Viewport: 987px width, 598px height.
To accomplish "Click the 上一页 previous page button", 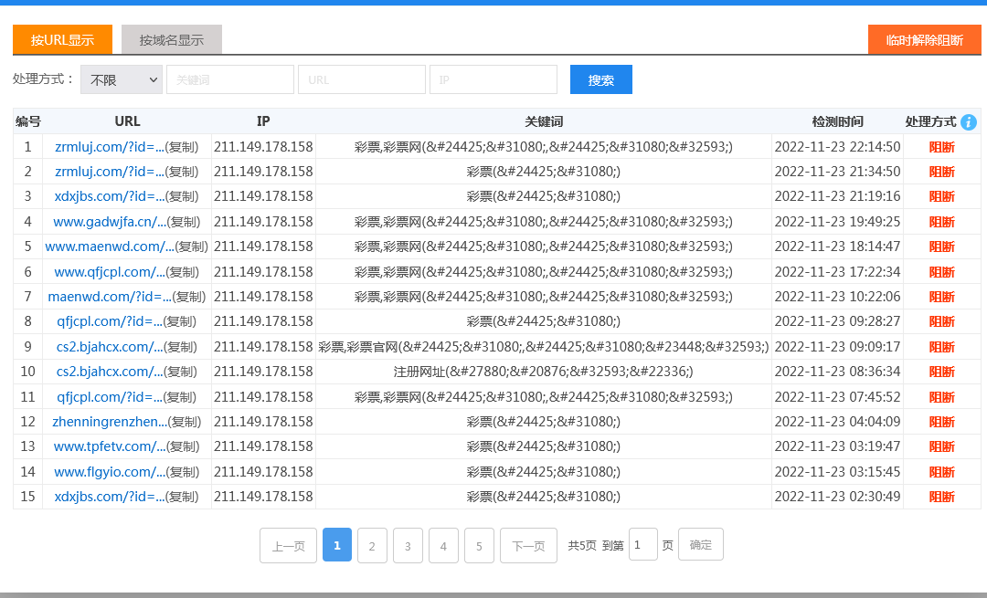I will [x=288, y=546].
